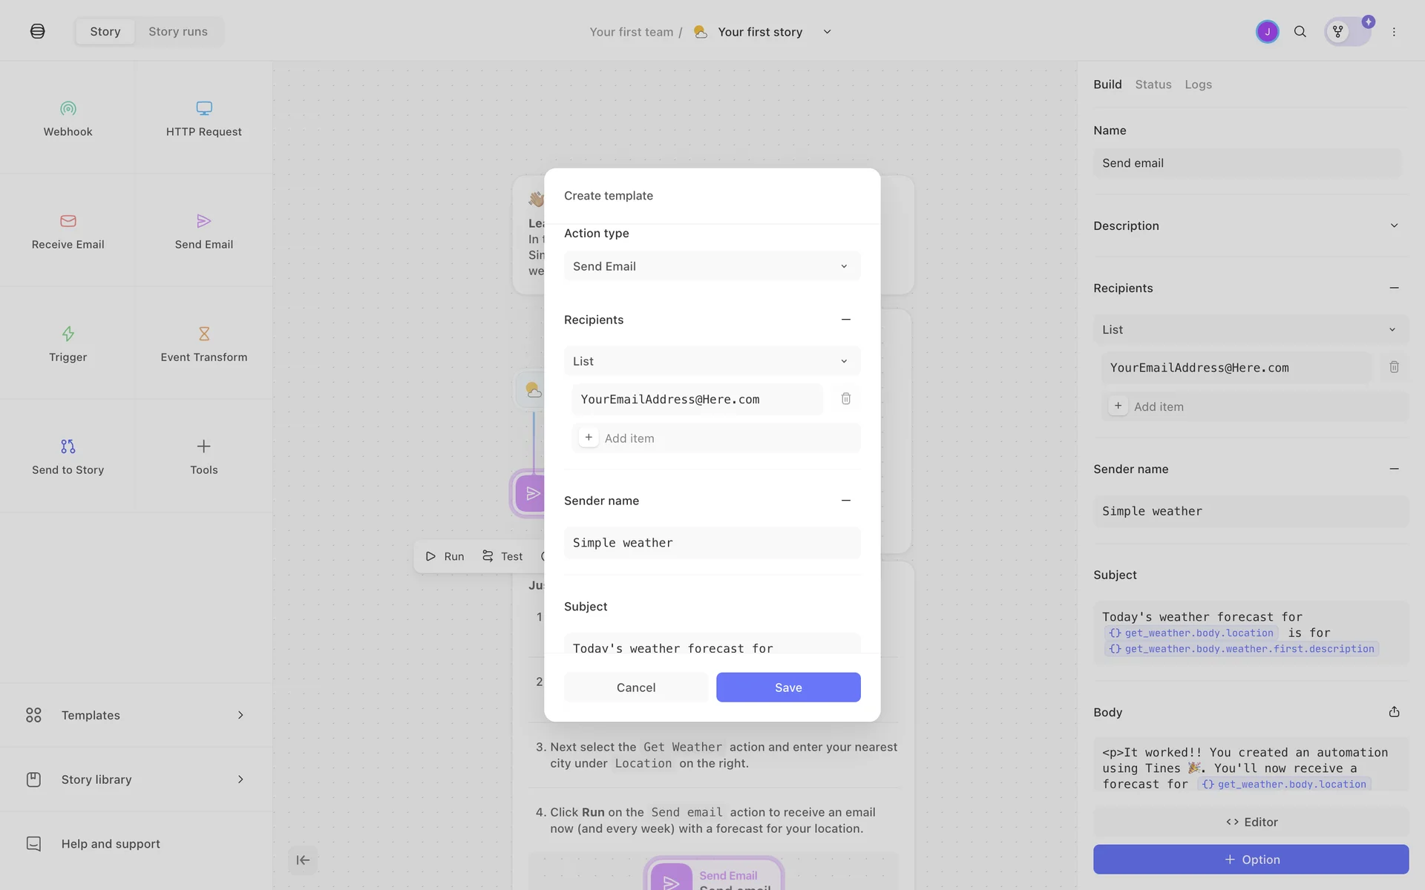Select the HTTP Request action icon
The height and width of the screenshot is (890, 1425).
pos(203,109)
